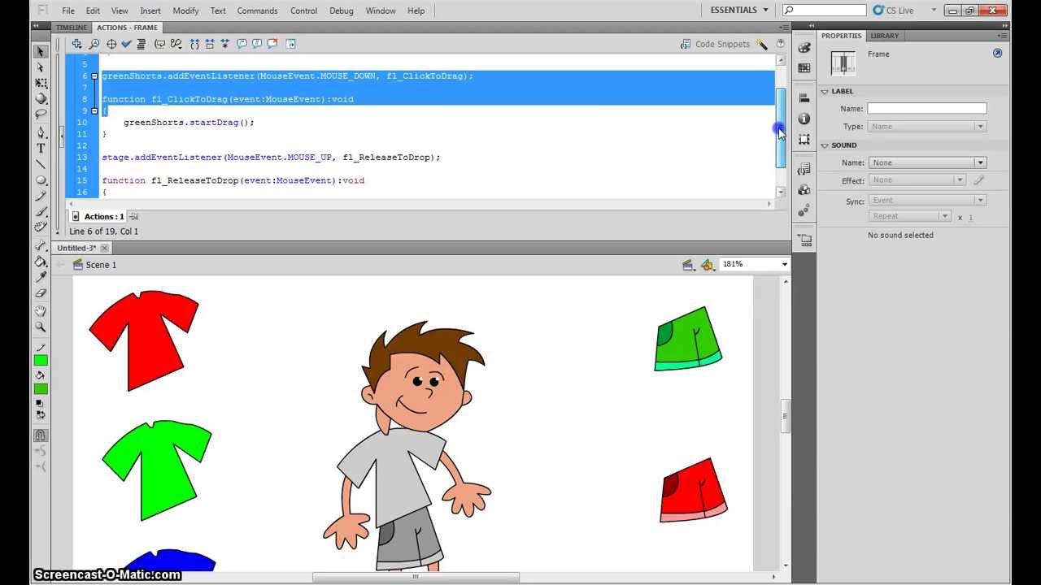Select the Pen tool

click(x=41, y=132)
